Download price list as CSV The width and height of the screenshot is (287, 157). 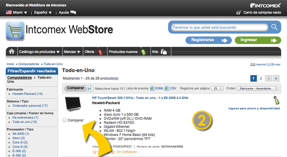[x=171, y=88]
